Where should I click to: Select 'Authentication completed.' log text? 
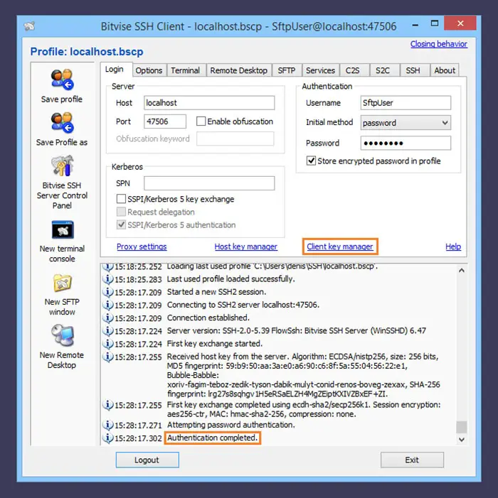(213, 438)
